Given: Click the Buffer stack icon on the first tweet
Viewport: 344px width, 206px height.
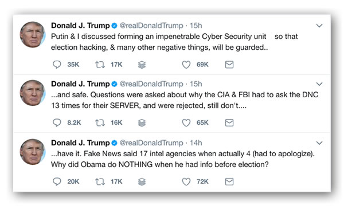Looking at the screenshot, I should point(142,65).
